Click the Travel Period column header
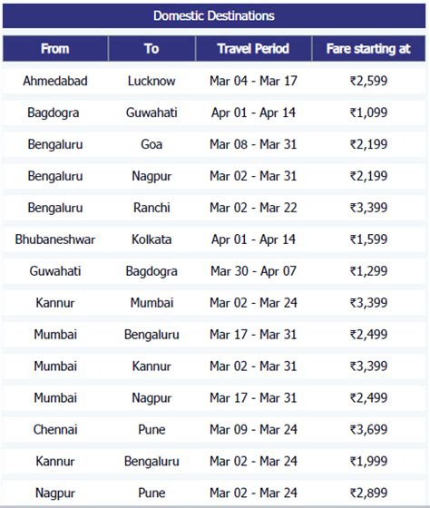The image size is (430, 508). 253,49
